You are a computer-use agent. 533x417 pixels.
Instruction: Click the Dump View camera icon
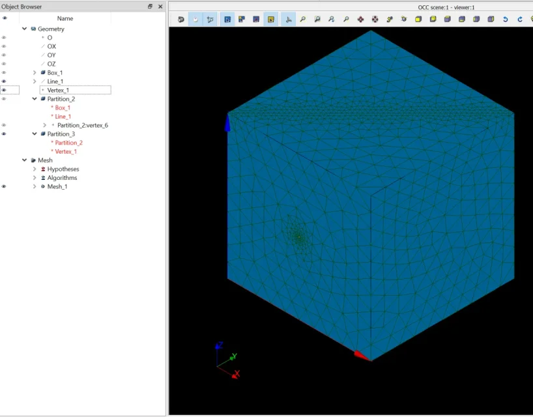point(181,20)
